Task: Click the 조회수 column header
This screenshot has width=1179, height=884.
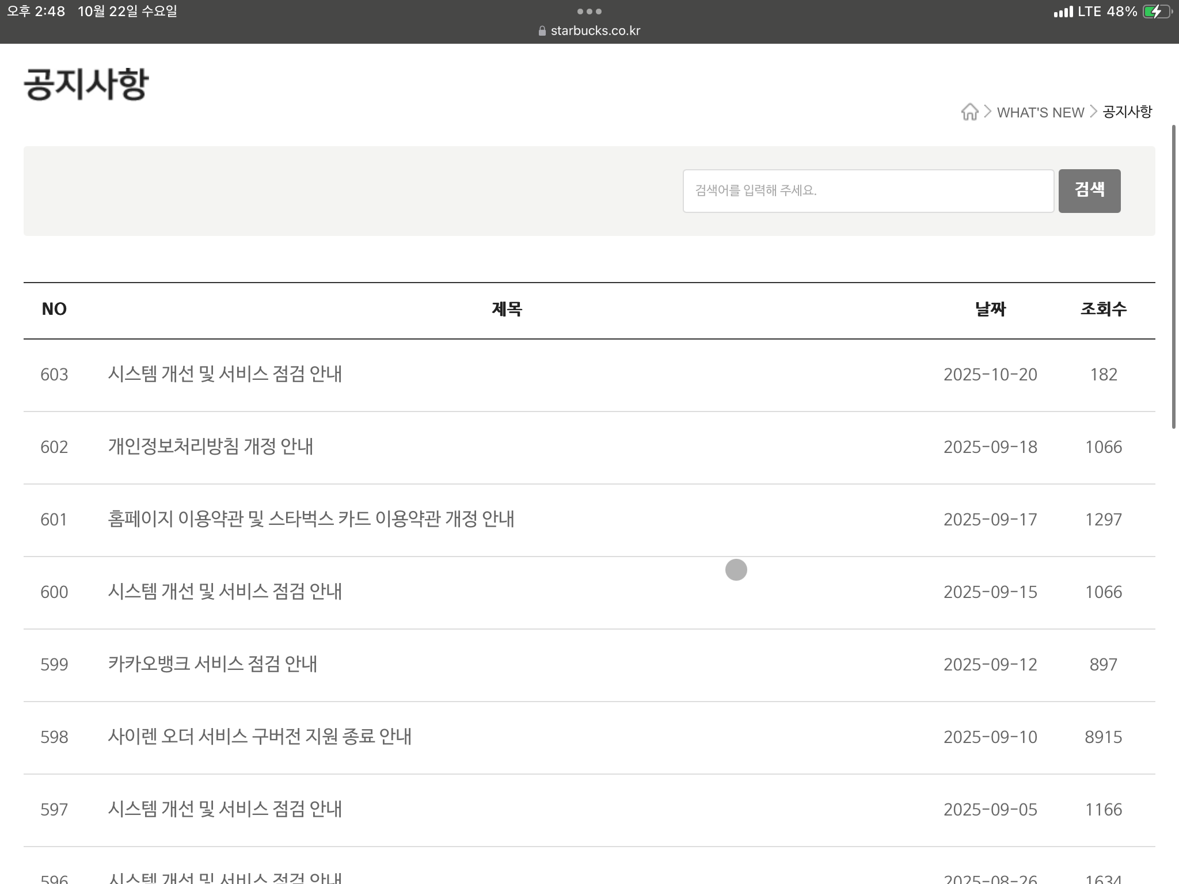Action: coord(1103,309)
